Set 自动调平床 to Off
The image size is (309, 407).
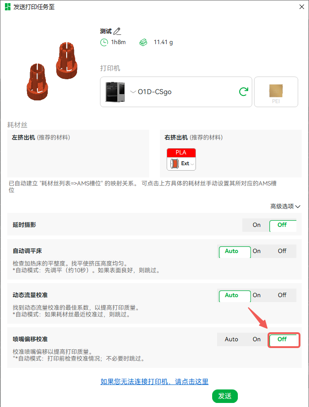282,251
